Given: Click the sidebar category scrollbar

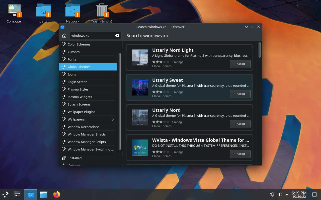Looking at the screenshot, I should click(120, 101).
